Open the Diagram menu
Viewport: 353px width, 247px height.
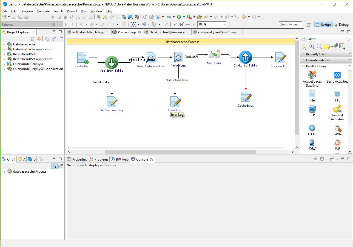pos(27,11)
